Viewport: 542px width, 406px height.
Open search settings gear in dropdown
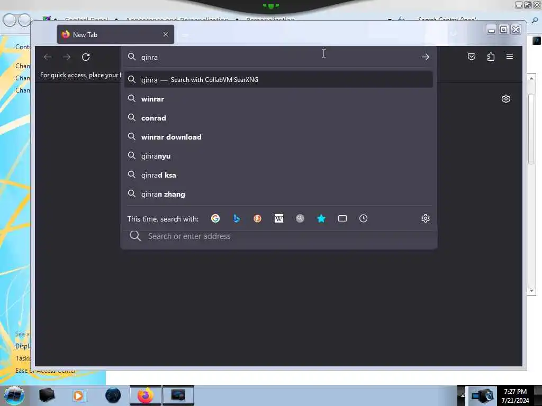(425, 218)
